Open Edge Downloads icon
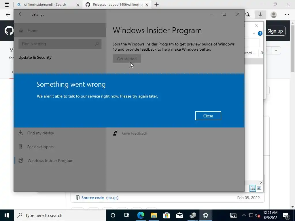295x221 pixels. pos(260,15)
